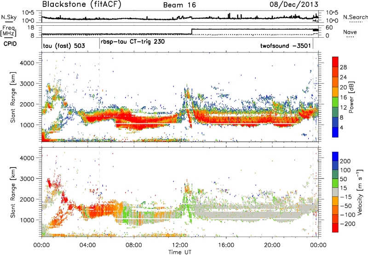Click the '08:00' time tick label
This screenshot has width=368, height=255.
coord(134,245)
